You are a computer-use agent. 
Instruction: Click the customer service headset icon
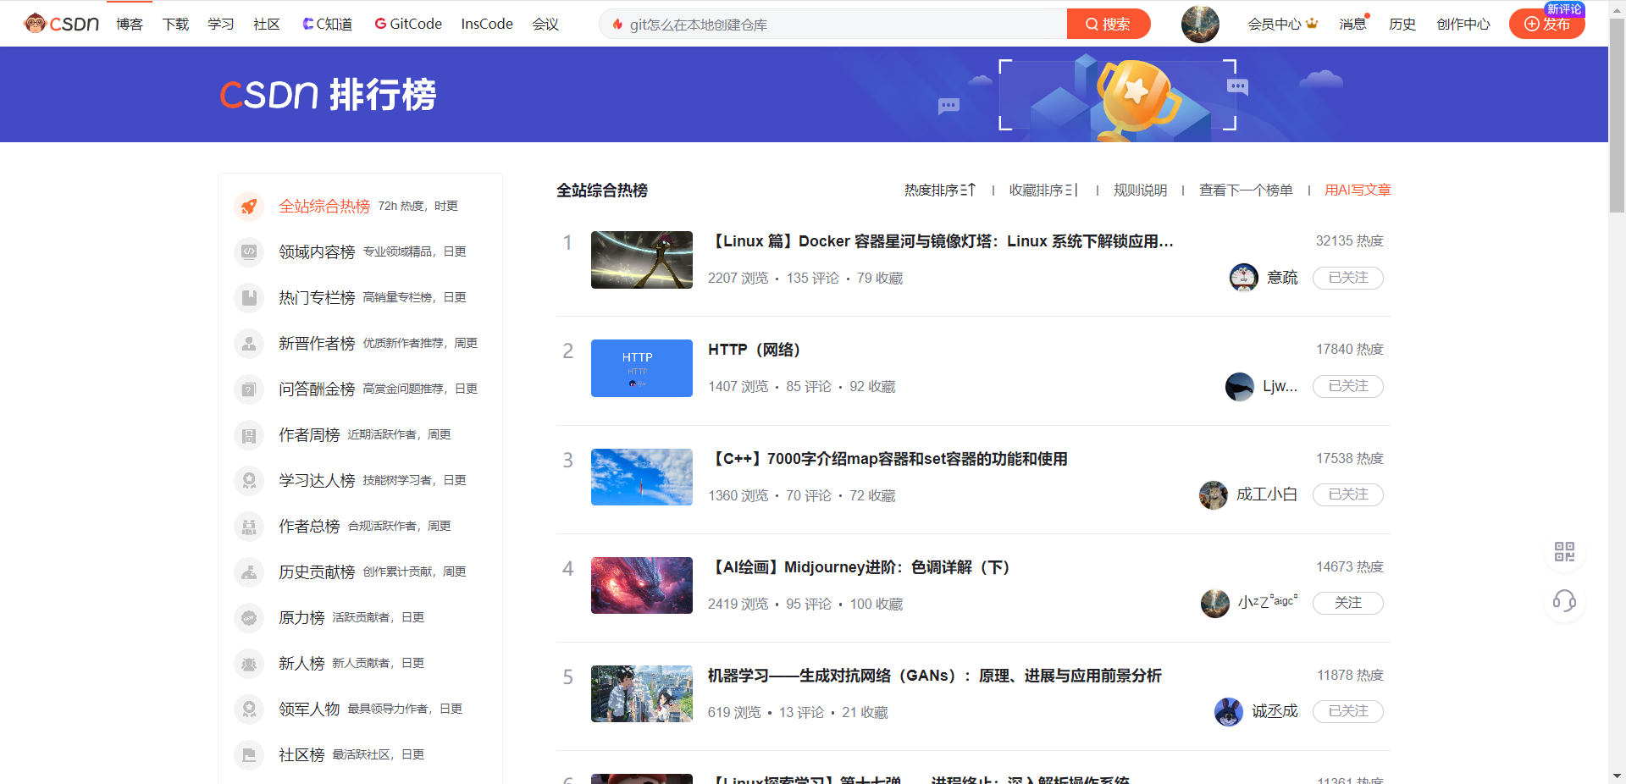click(1564, 602)
